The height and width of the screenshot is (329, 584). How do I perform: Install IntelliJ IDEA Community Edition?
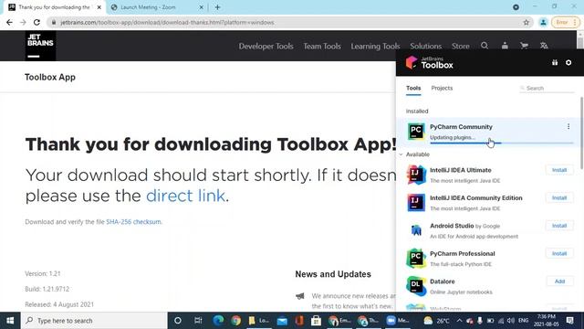coord(559,197)
